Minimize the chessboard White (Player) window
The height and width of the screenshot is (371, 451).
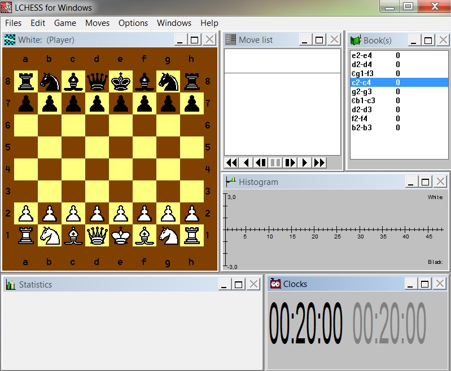pyautogui.click(x=180, y=39)
